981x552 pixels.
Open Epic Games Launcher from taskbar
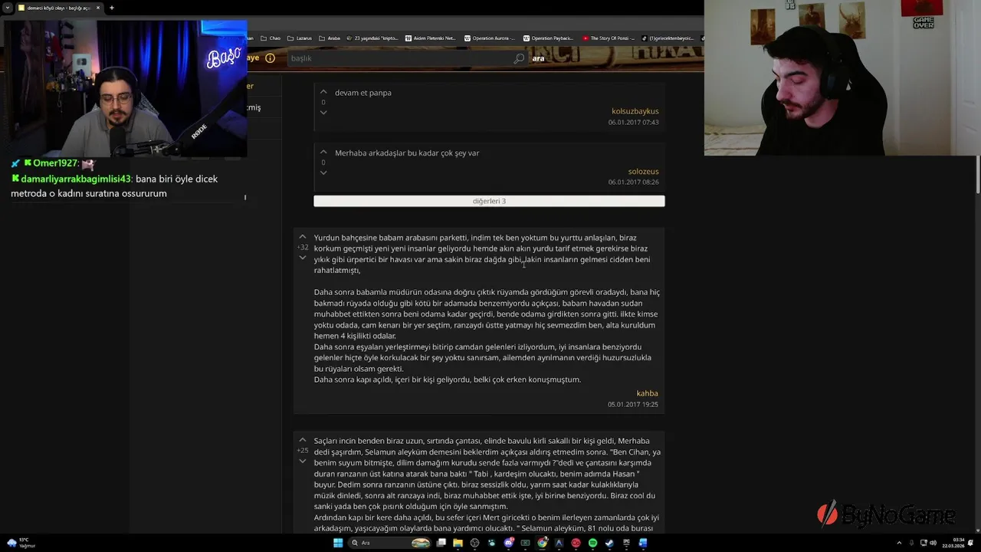[626, 543]
